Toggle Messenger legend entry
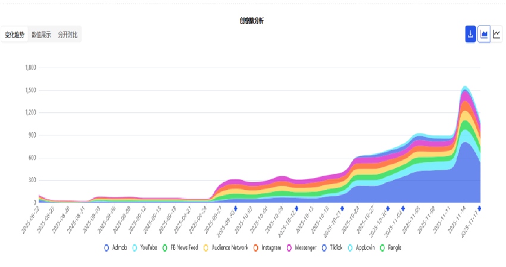Viewport: 506px width, 267px height. (x=302, y=247)
